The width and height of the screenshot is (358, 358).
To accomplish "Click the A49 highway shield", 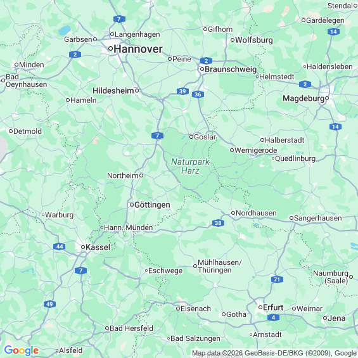I will coord(49,304).
